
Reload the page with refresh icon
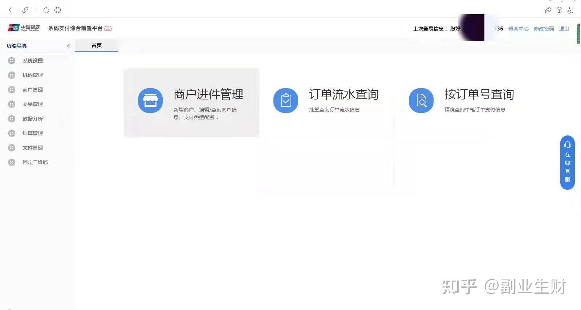click(x=46, y=10)
